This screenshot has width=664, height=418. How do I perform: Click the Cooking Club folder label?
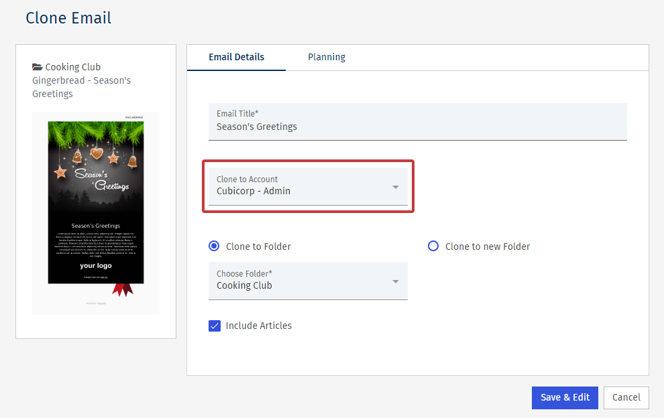73,67
